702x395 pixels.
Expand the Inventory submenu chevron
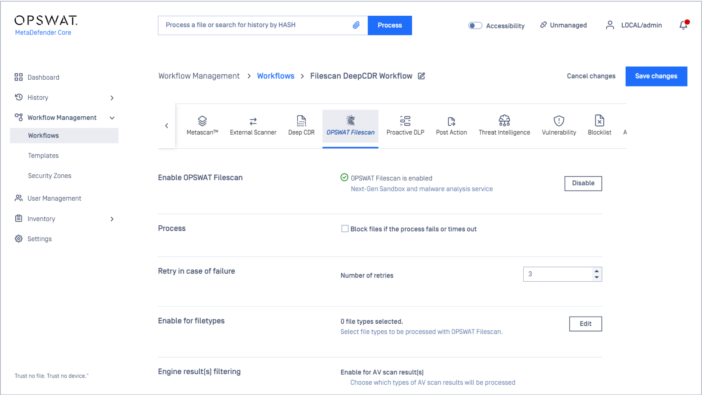click(x=112, y=219)
